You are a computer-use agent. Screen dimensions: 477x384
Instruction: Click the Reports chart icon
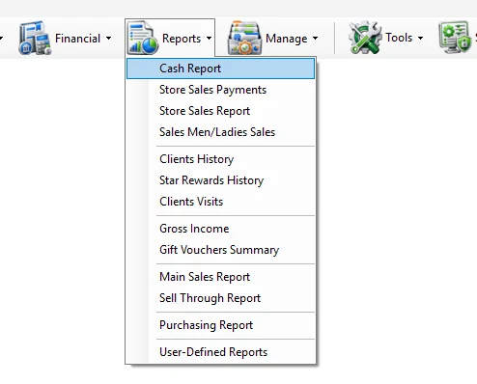click(x=142, y=38)
